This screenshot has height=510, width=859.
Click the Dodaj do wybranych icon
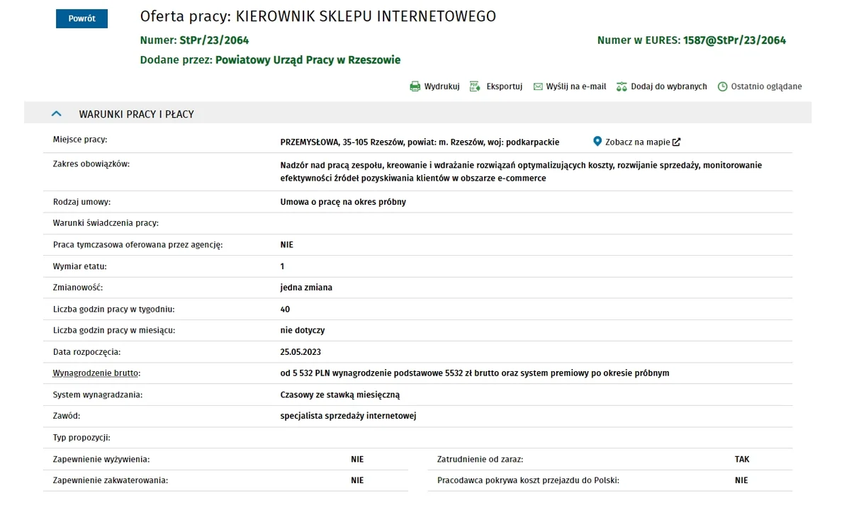622,86
